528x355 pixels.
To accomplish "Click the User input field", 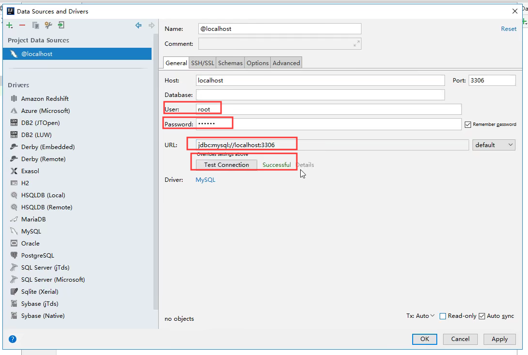I will point(329,109).
